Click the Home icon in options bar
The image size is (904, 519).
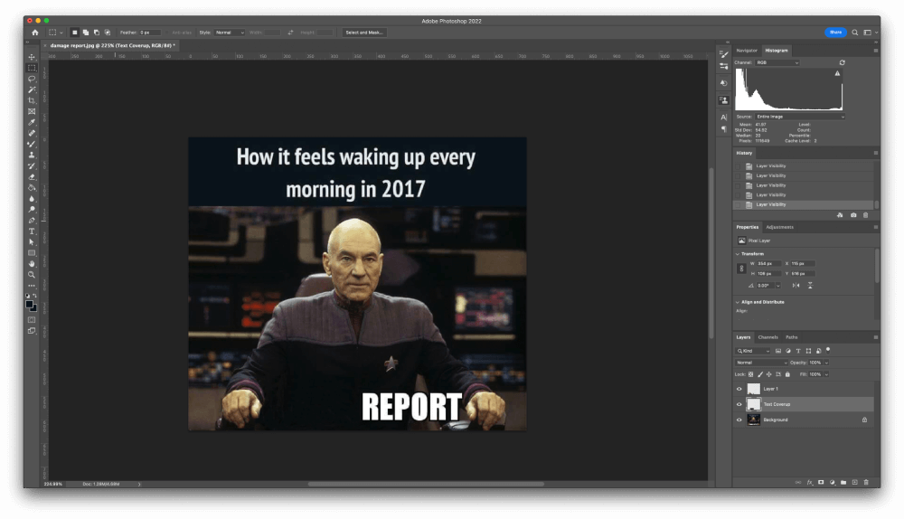pos(35,32)
